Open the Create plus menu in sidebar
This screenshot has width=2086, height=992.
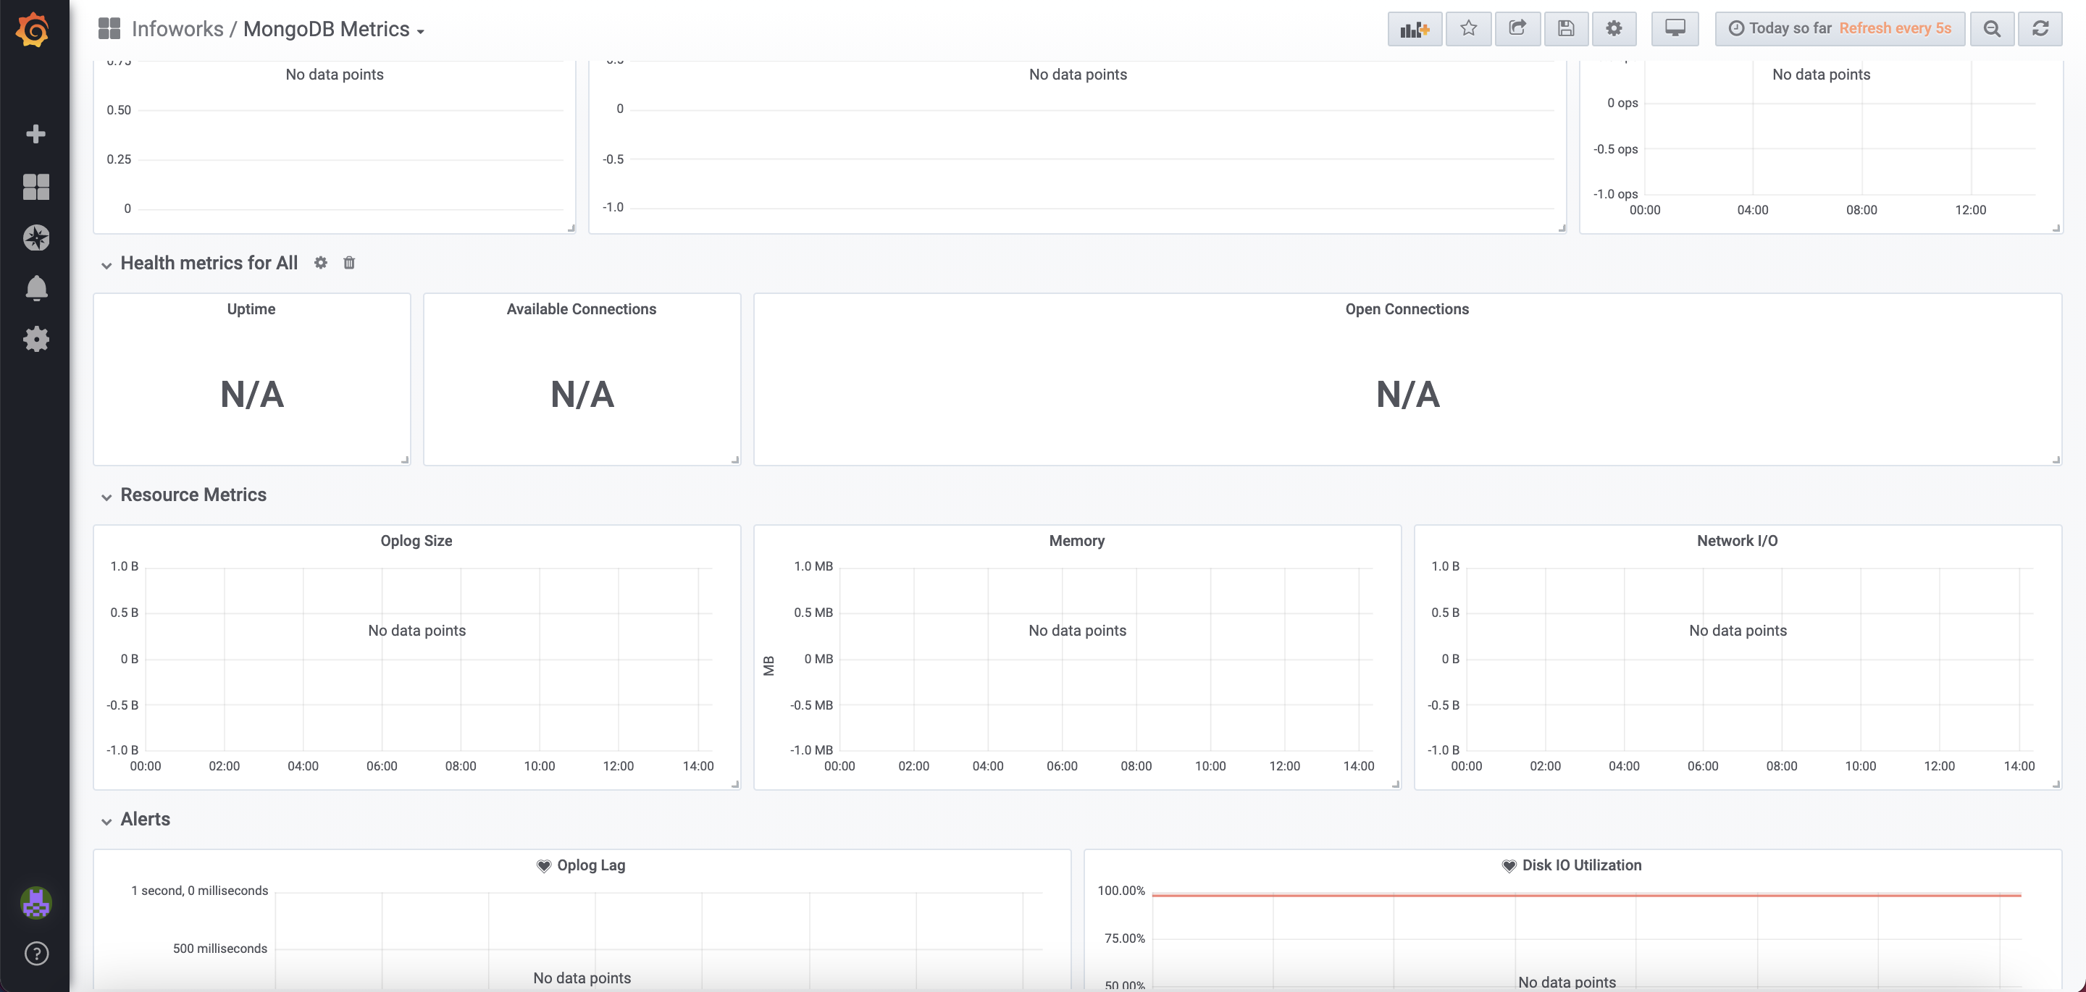coord(35,134)
